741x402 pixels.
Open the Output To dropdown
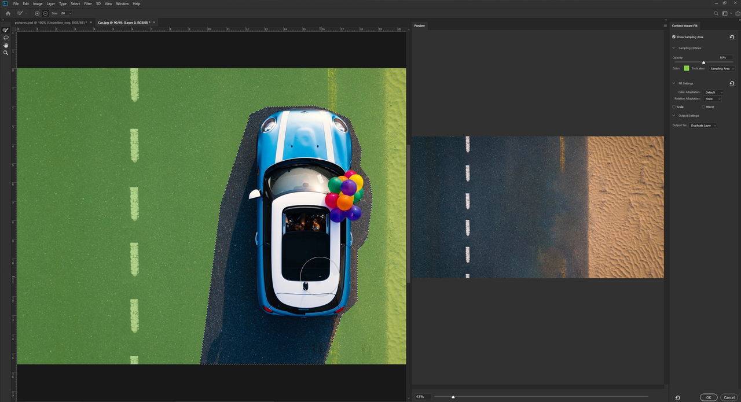703,126
